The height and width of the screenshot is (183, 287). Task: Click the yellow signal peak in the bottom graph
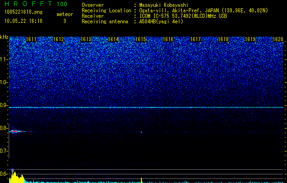(16, 178)
